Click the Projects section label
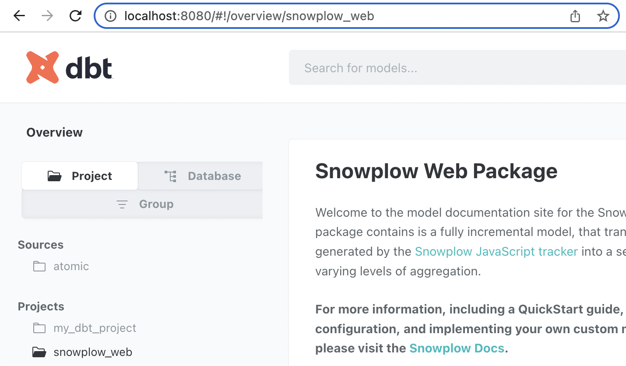Image resolution: width=626 pixels, height=366 pixels. tap(41, 306)
